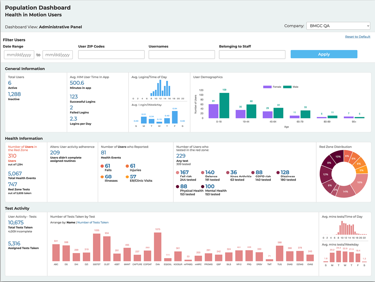Click the Reset to Default link
Image resolution: width=375 pixels, height=282 pixels.
tap(358, 37)
